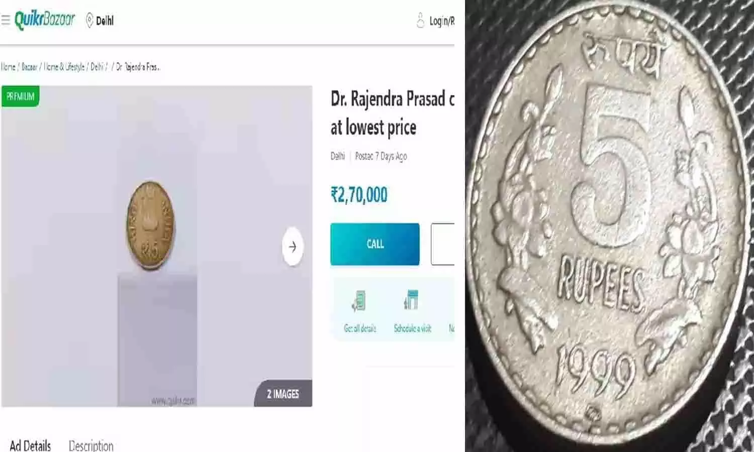The image size is (754, 452).
Task: Click the Get all details icon
Action: [358, 301]
